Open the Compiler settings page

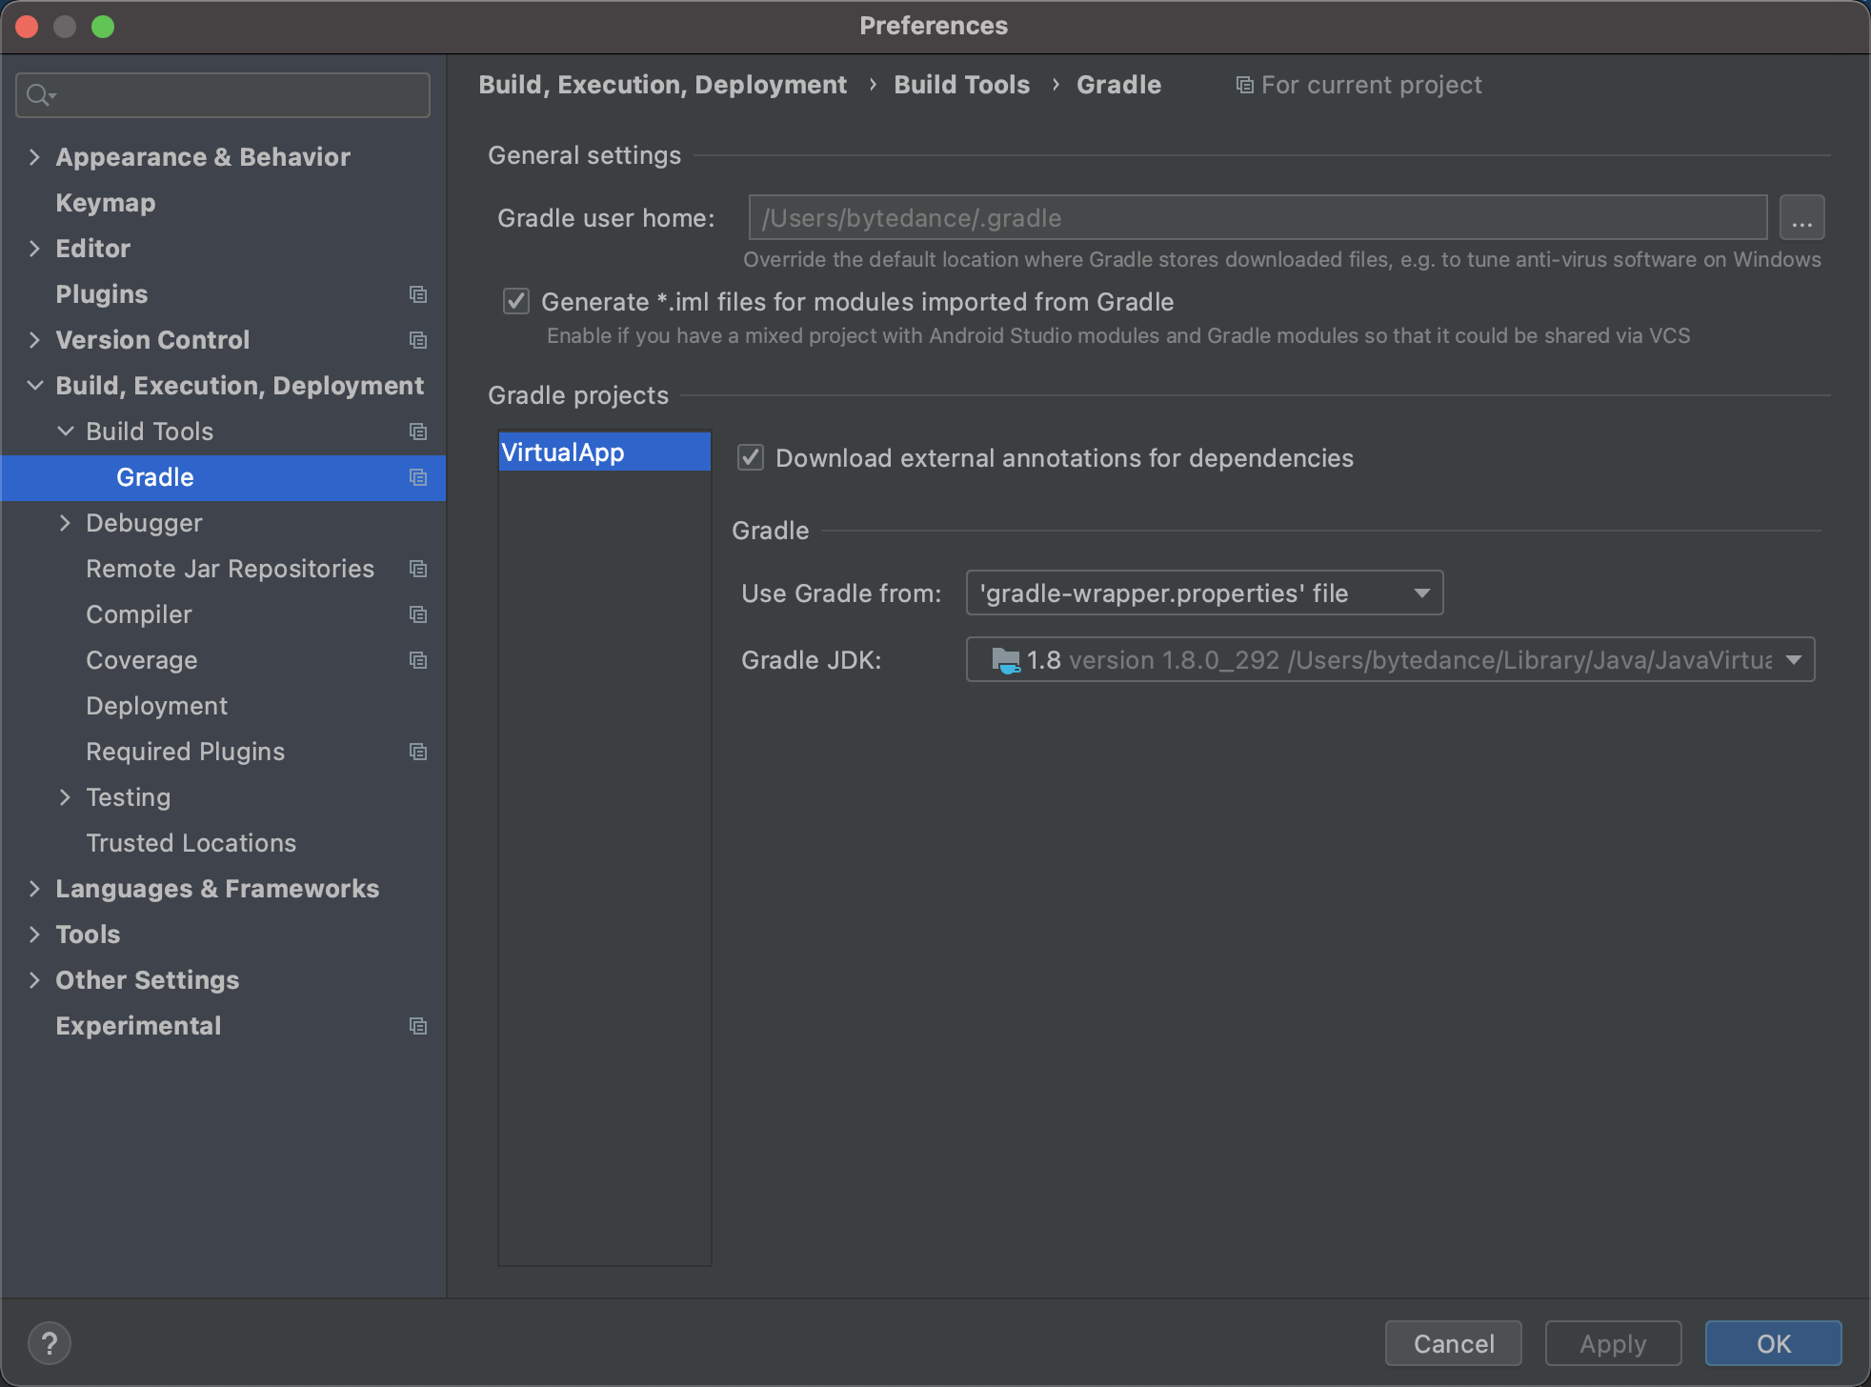tap(139, 614)
